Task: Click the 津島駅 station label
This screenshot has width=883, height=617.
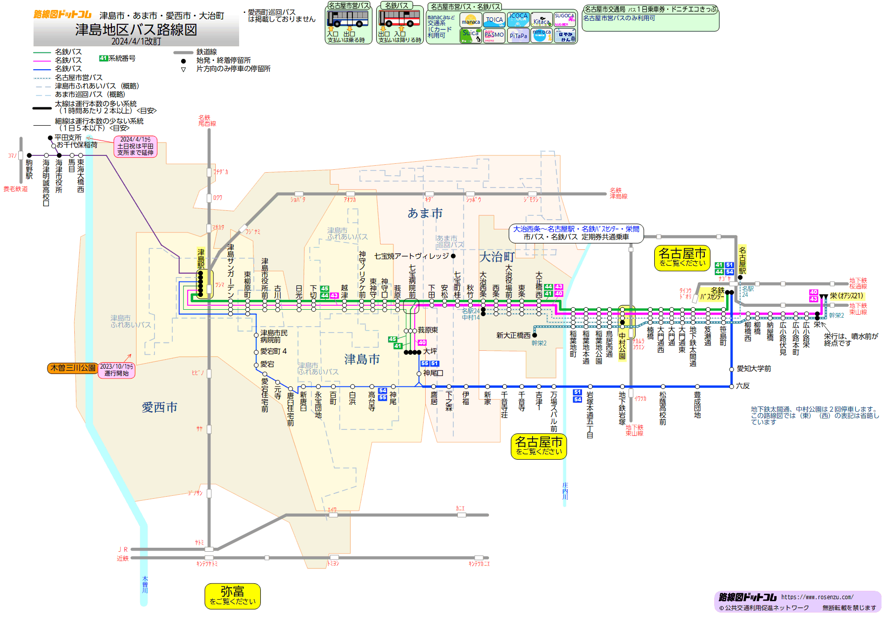Action: [201, 259]
